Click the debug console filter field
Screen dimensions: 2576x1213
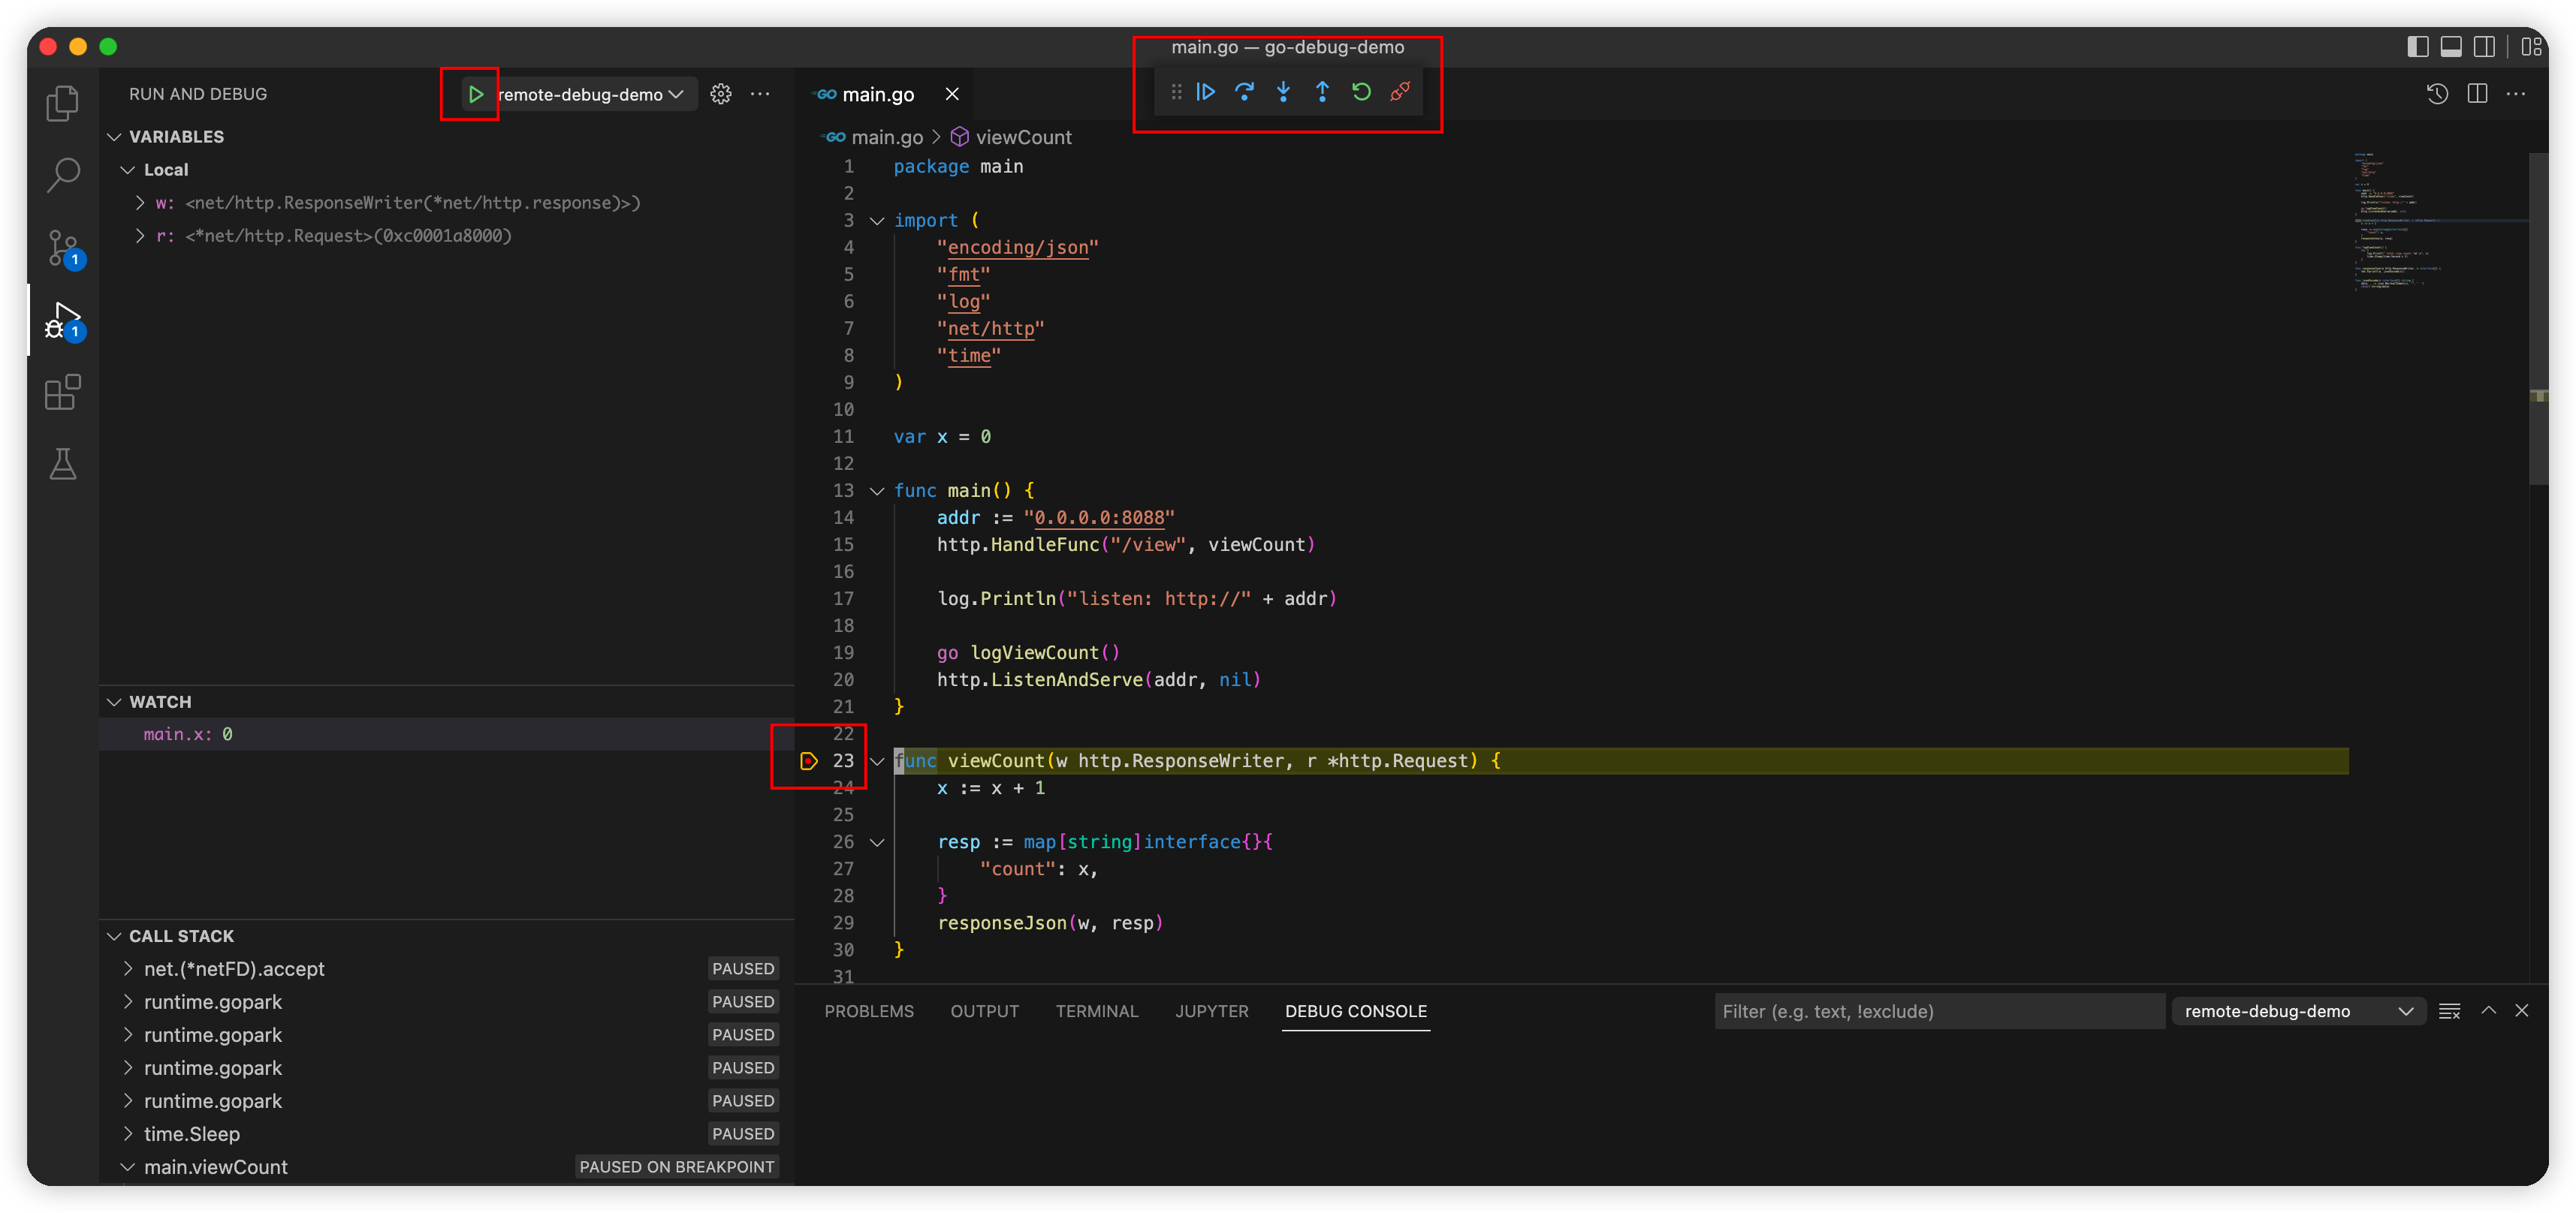pos(1939,1011)
